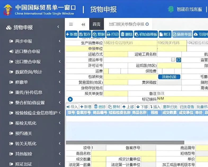Click the icon beside 修撤单
This screenshot has height=167, width=208.
(x=11, y=82)
